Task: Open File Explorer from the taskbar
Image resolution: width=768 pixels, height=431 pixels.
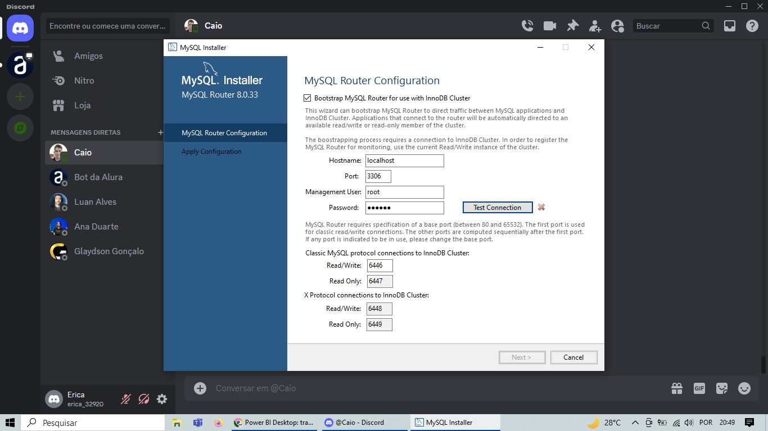Action: pyautogui.click(x=177, y=423)
